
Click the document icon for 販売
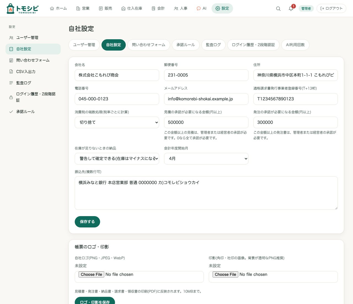tap(101, 9)
